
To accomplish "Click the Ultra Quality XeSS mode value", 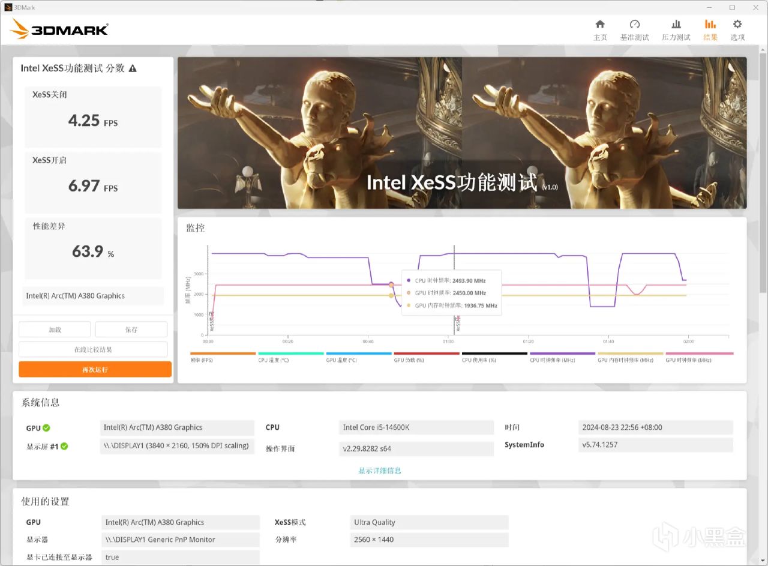I will point(429,523).
